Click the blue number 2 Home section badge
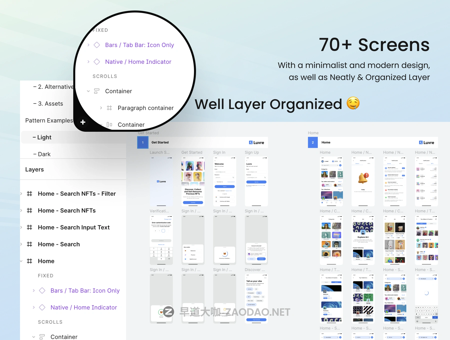Image resolution: width=450 pixels, height=340 pixels. pos(313,142)
